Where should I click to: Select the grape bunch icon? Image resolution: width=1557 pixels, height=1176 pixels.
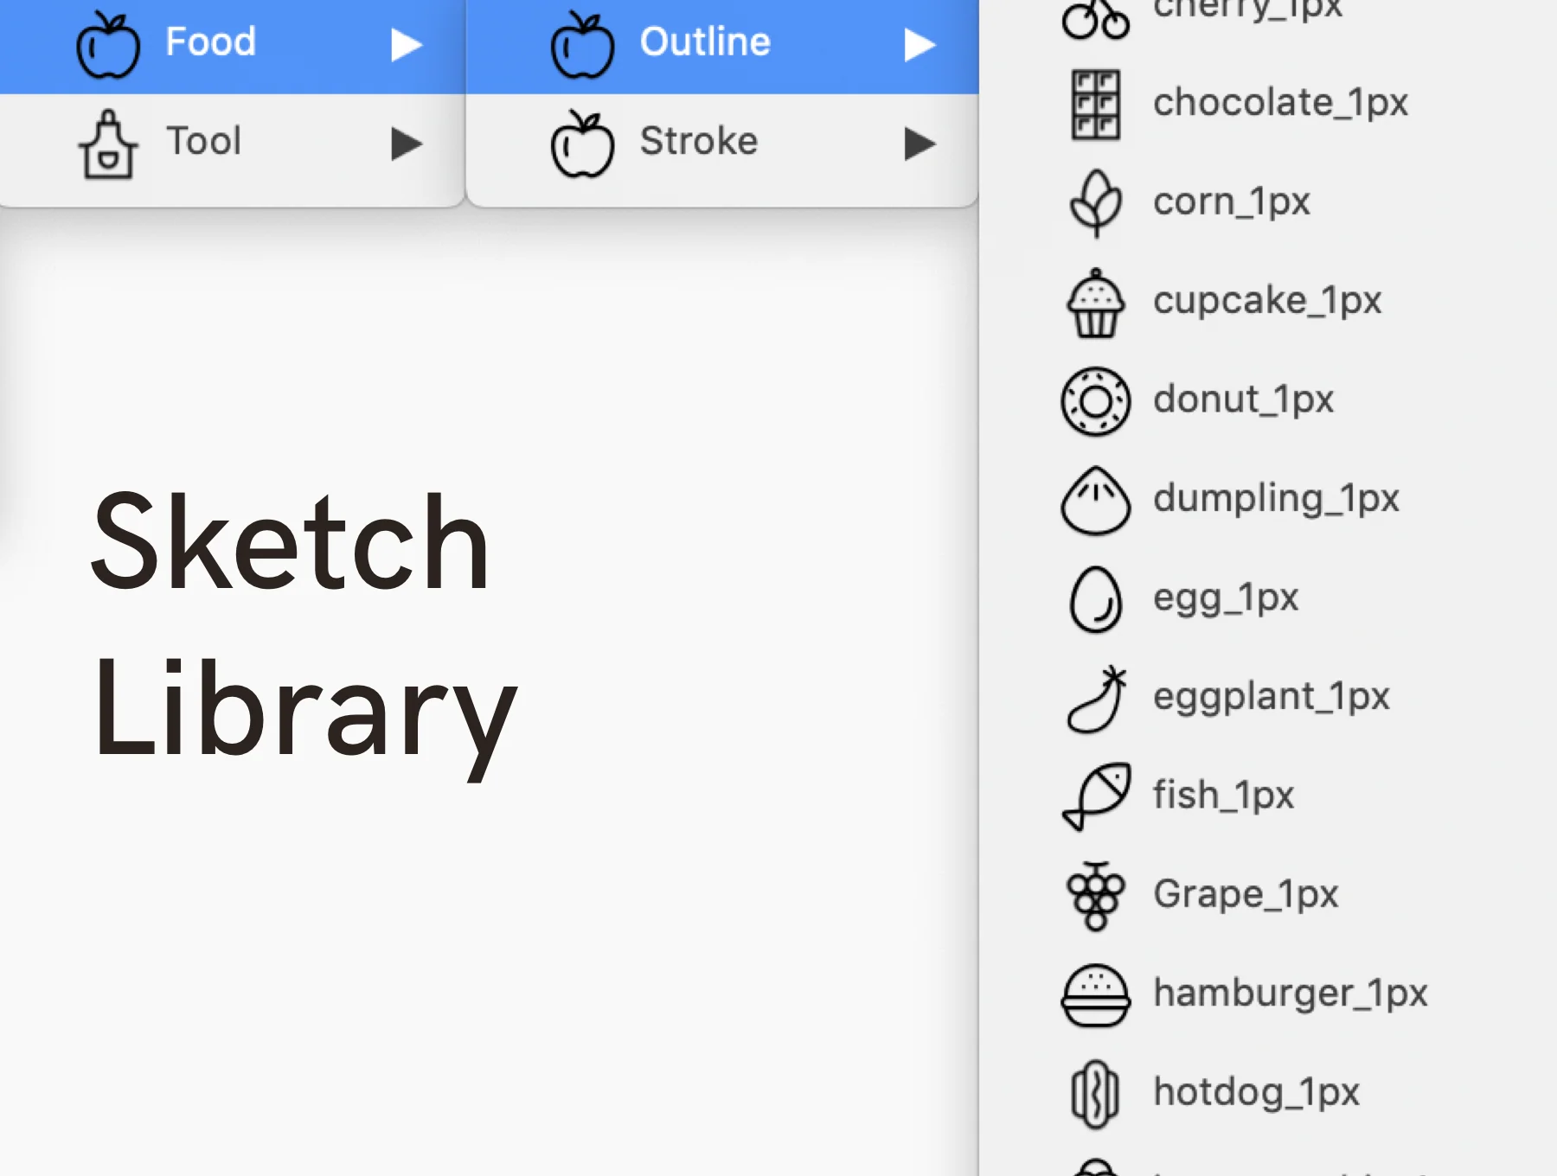coord(1096,897)
